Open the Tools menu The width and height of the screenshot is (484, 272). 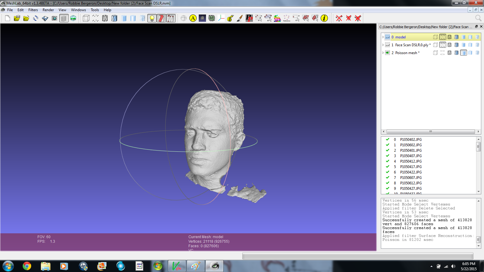click(x=95, y=10)
